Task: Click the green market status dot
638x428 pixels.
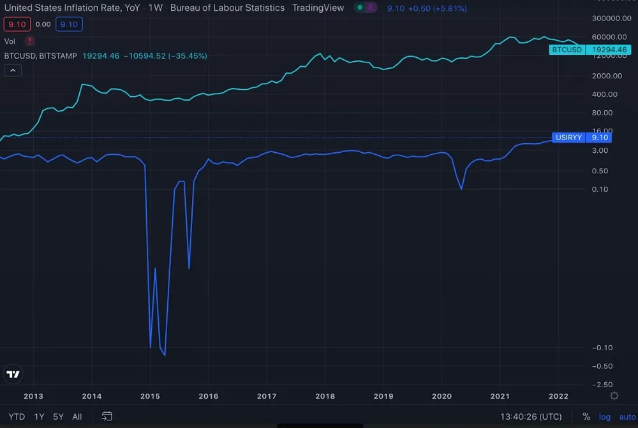Action: (359, 8)
